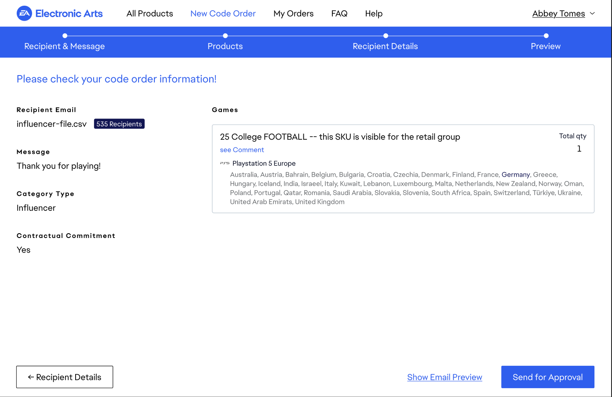Go to My Orders page

(x=293, y=14)
